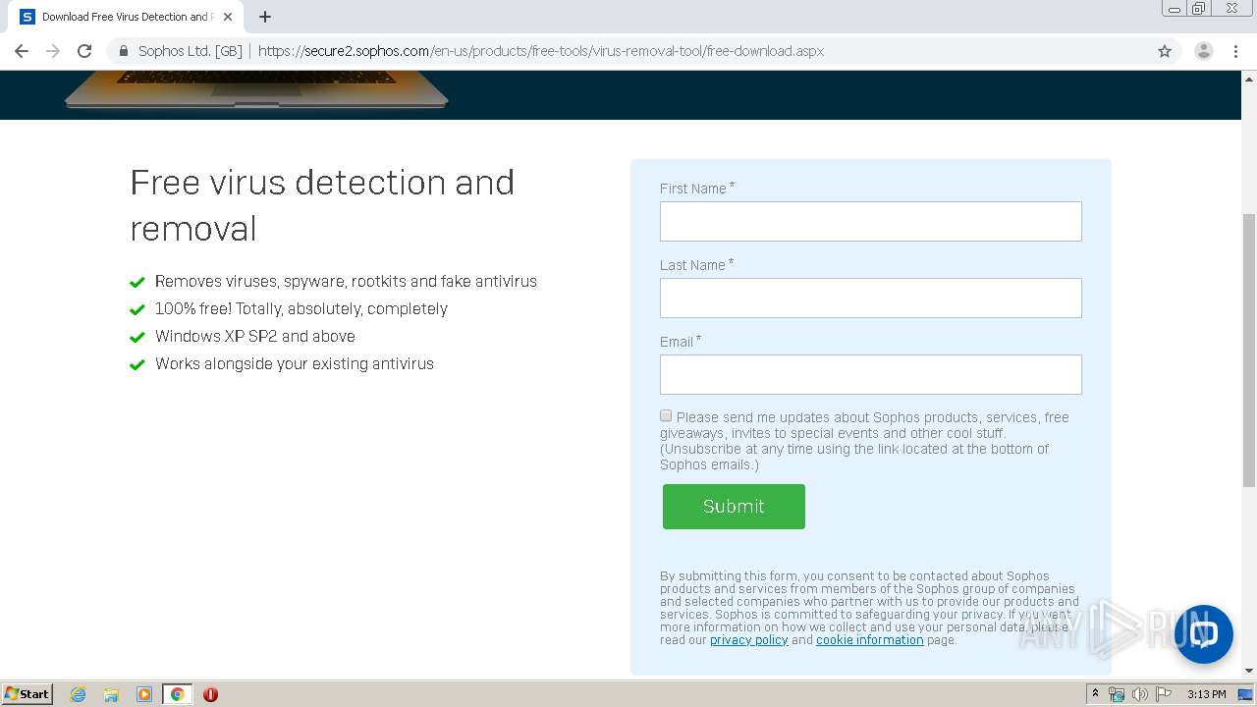Click the scrollbar up arrow

point(1249,78)
